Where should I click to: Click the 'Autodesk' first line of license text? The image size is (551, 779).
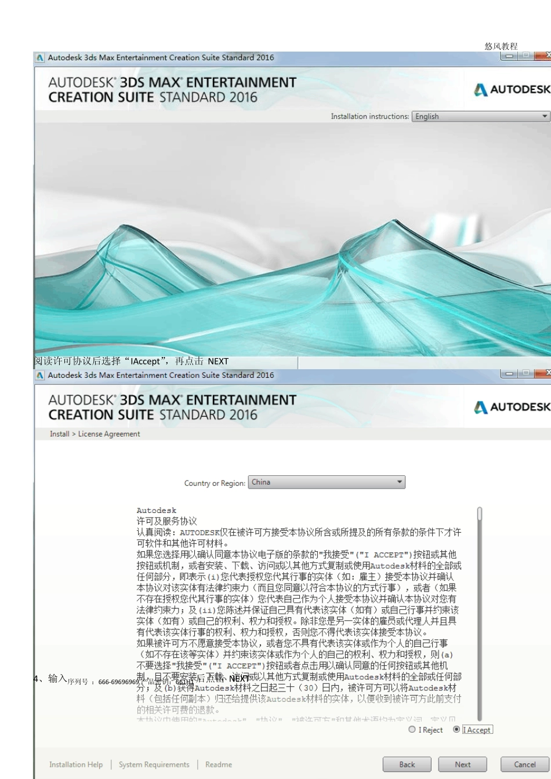point(157,511)
